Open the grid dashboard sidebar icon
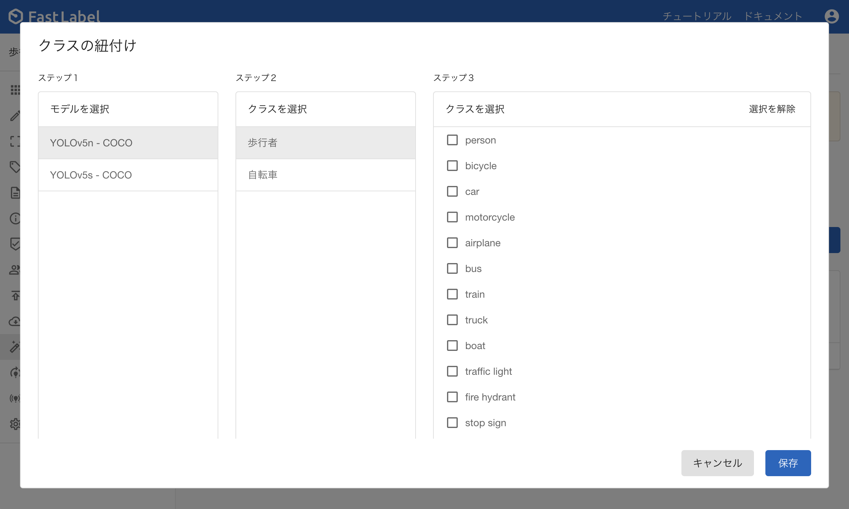This screenshot has width=849, height=509. (x=15, y=90)
